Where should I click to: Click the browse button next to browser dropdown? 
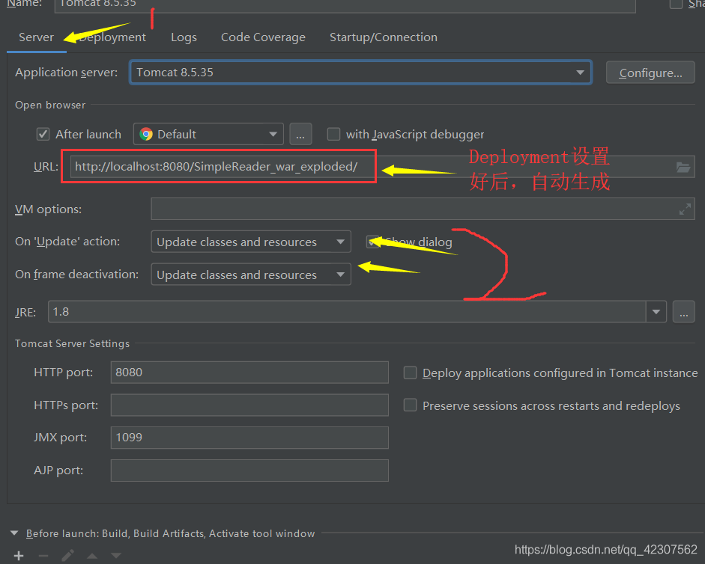[x=300, y=134]
